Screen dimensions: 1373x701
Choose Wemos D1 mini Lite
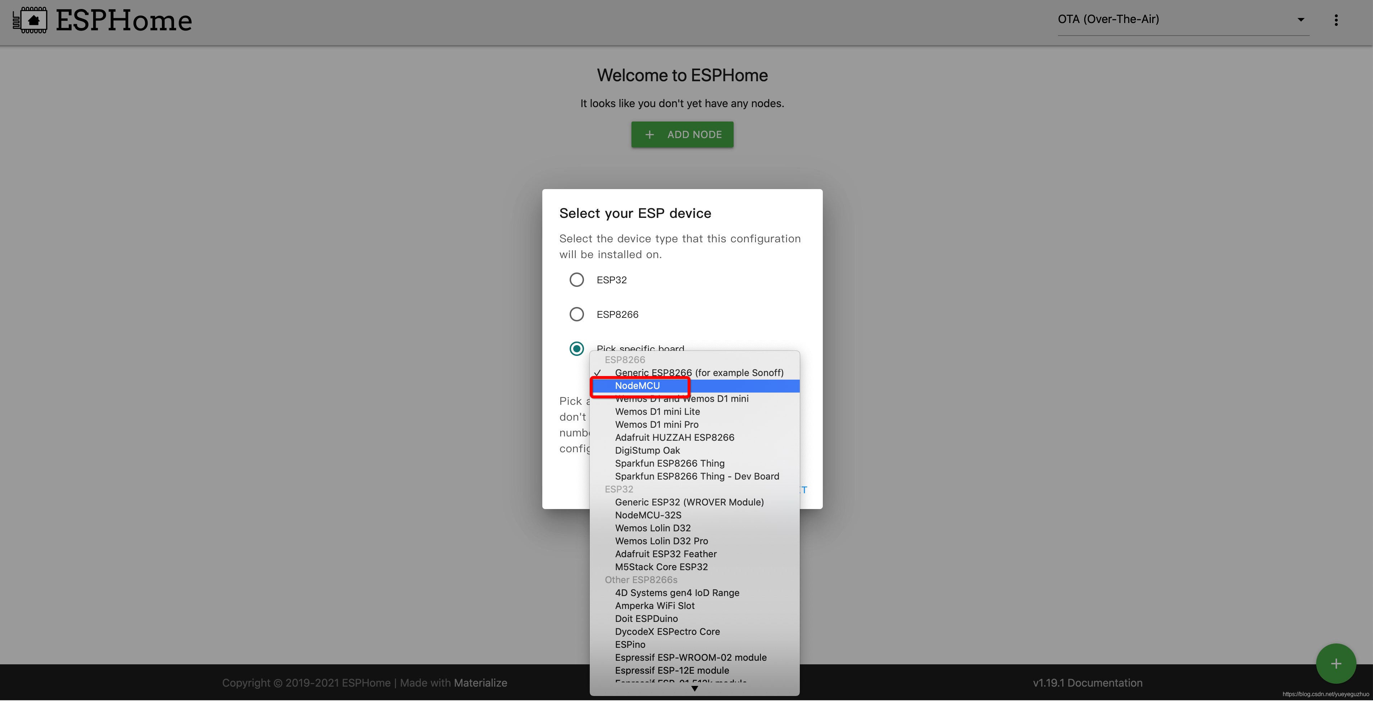(x=694, y=412)
